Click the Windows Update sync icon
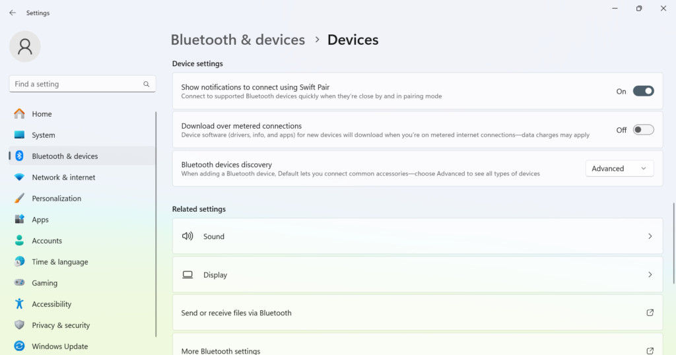 (19, 346)
